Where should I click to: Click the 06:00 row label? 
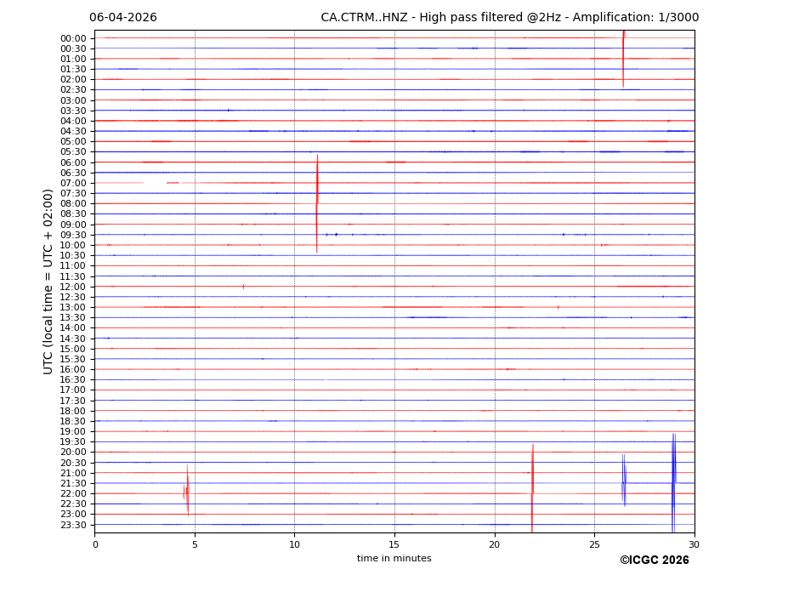click(72, 162)
